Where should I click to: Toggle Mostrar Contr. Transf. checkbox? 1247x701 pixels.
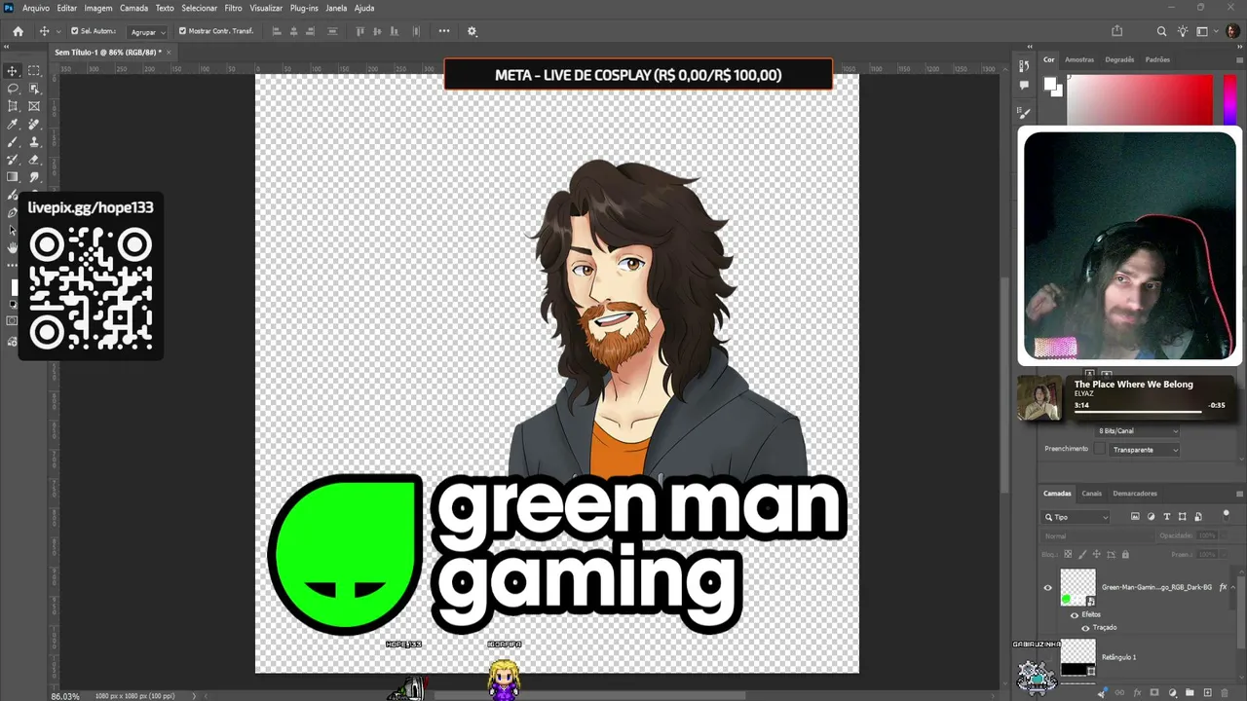pos(182,31)
